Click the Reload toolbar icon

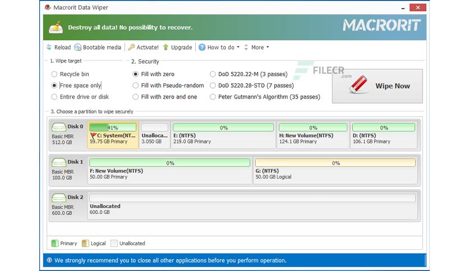(x=49, y=48)
